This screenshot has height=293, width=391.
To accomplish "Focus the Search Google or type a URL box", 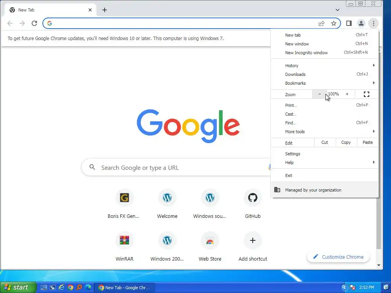I will pos(176,167).
